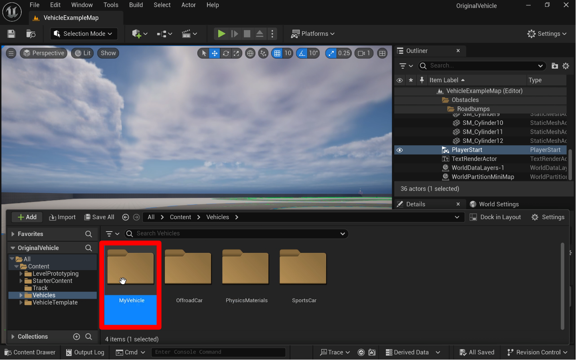Activate the Rotate tool in viewport
Viewport: 576px width, 360px height.
(x=226, y=53)
